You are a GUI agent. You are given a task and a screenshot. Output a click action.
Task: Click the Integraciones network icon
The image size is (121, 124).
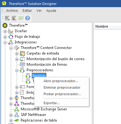click(x=11, y=42)
